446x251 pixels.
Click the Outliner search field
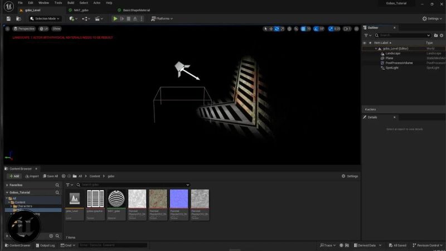coord(402,35)
